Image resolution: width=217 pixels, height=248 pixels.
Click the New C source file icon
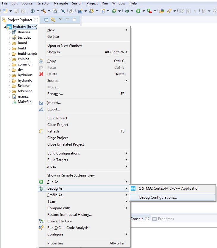point(103,11)
